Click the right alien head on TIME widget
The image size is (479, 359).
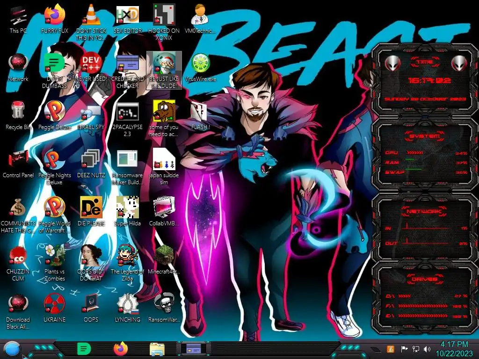(x=459, y=63)
